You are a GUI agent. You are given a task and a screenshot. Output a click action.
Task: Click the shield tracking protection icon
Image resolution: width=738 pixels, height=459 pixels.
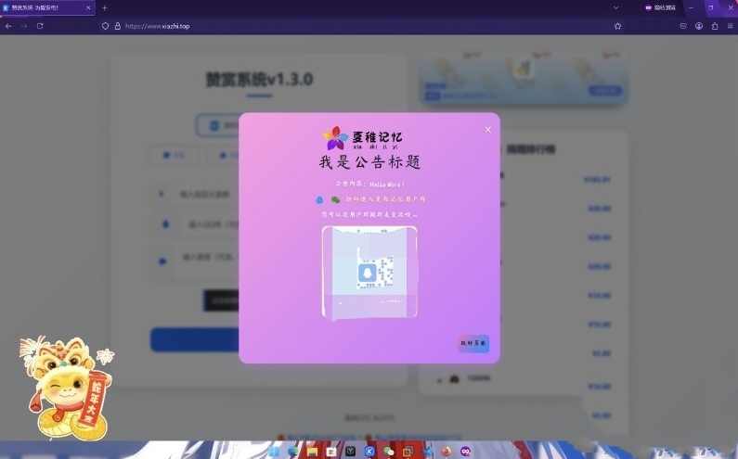point(106,26)
